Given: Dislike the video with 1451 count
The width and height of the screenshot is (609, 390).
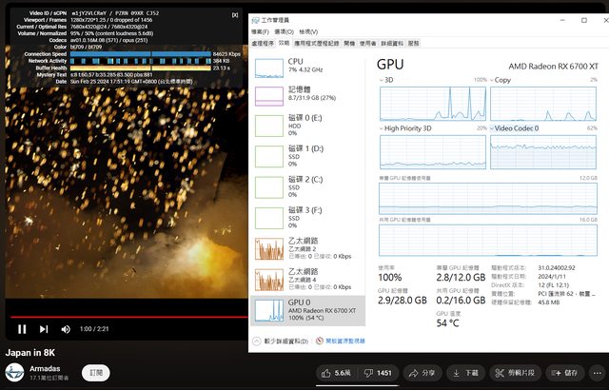Looking at the screenshot, I should click(x=379, y=373).
